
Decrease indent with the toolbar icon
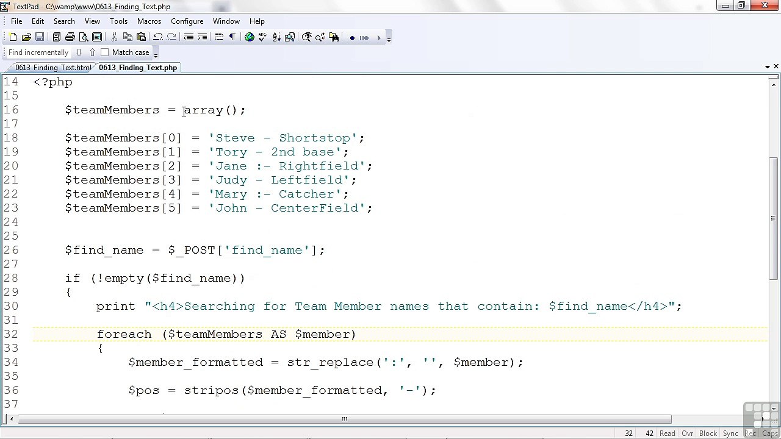coord(189,37)
